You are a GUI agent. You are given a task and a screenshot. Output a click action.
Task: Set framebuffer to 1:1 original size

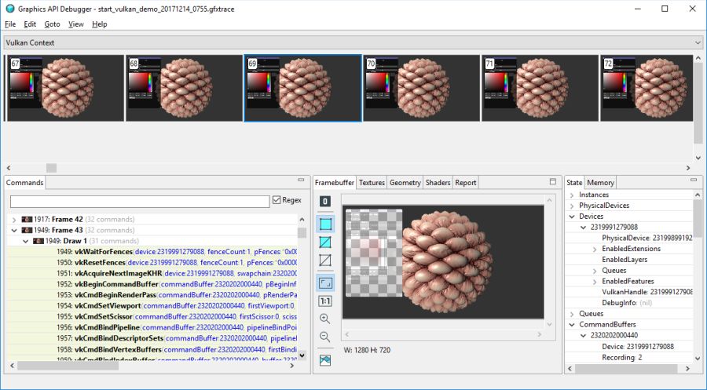(x=325, y=301)
